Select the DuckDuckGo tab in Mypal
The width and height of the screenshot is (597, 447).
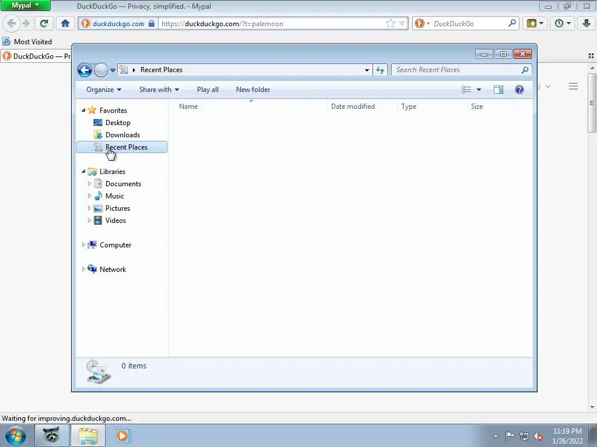tap(36, 56)
